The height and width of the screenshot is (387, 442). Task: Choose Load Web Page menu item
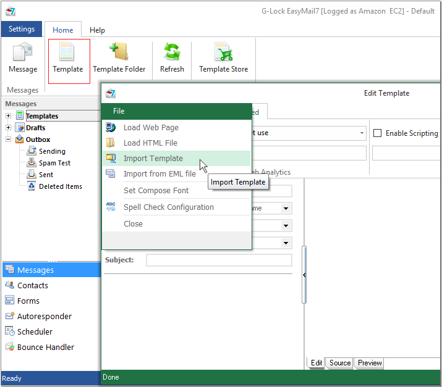(x=176, y=128)
